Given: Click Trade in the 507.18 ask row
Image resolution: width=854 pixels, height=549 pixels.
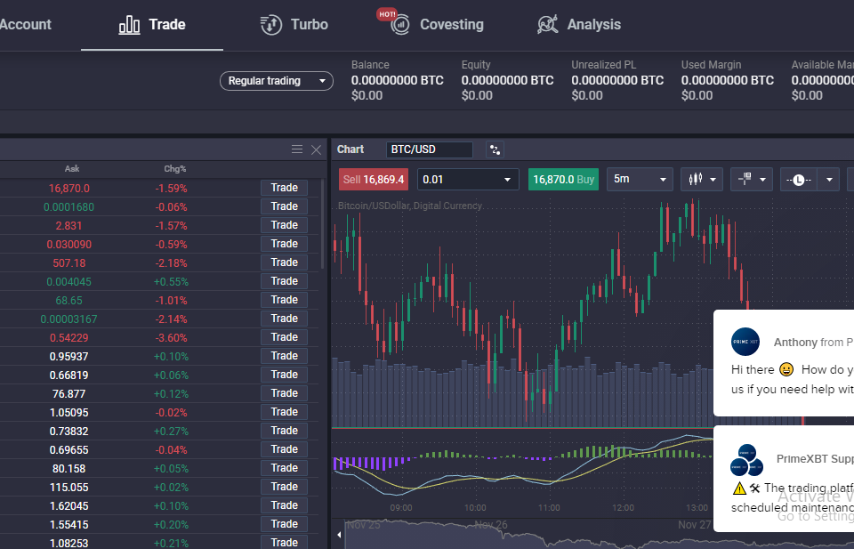Looking at the screenshot, I should coord(285,262).
